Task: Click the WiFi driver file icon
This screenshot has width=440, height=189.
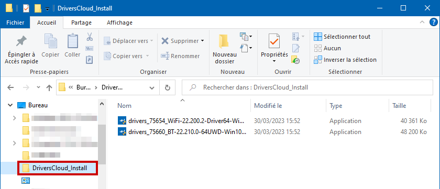Action: click(x=122, y=121)
